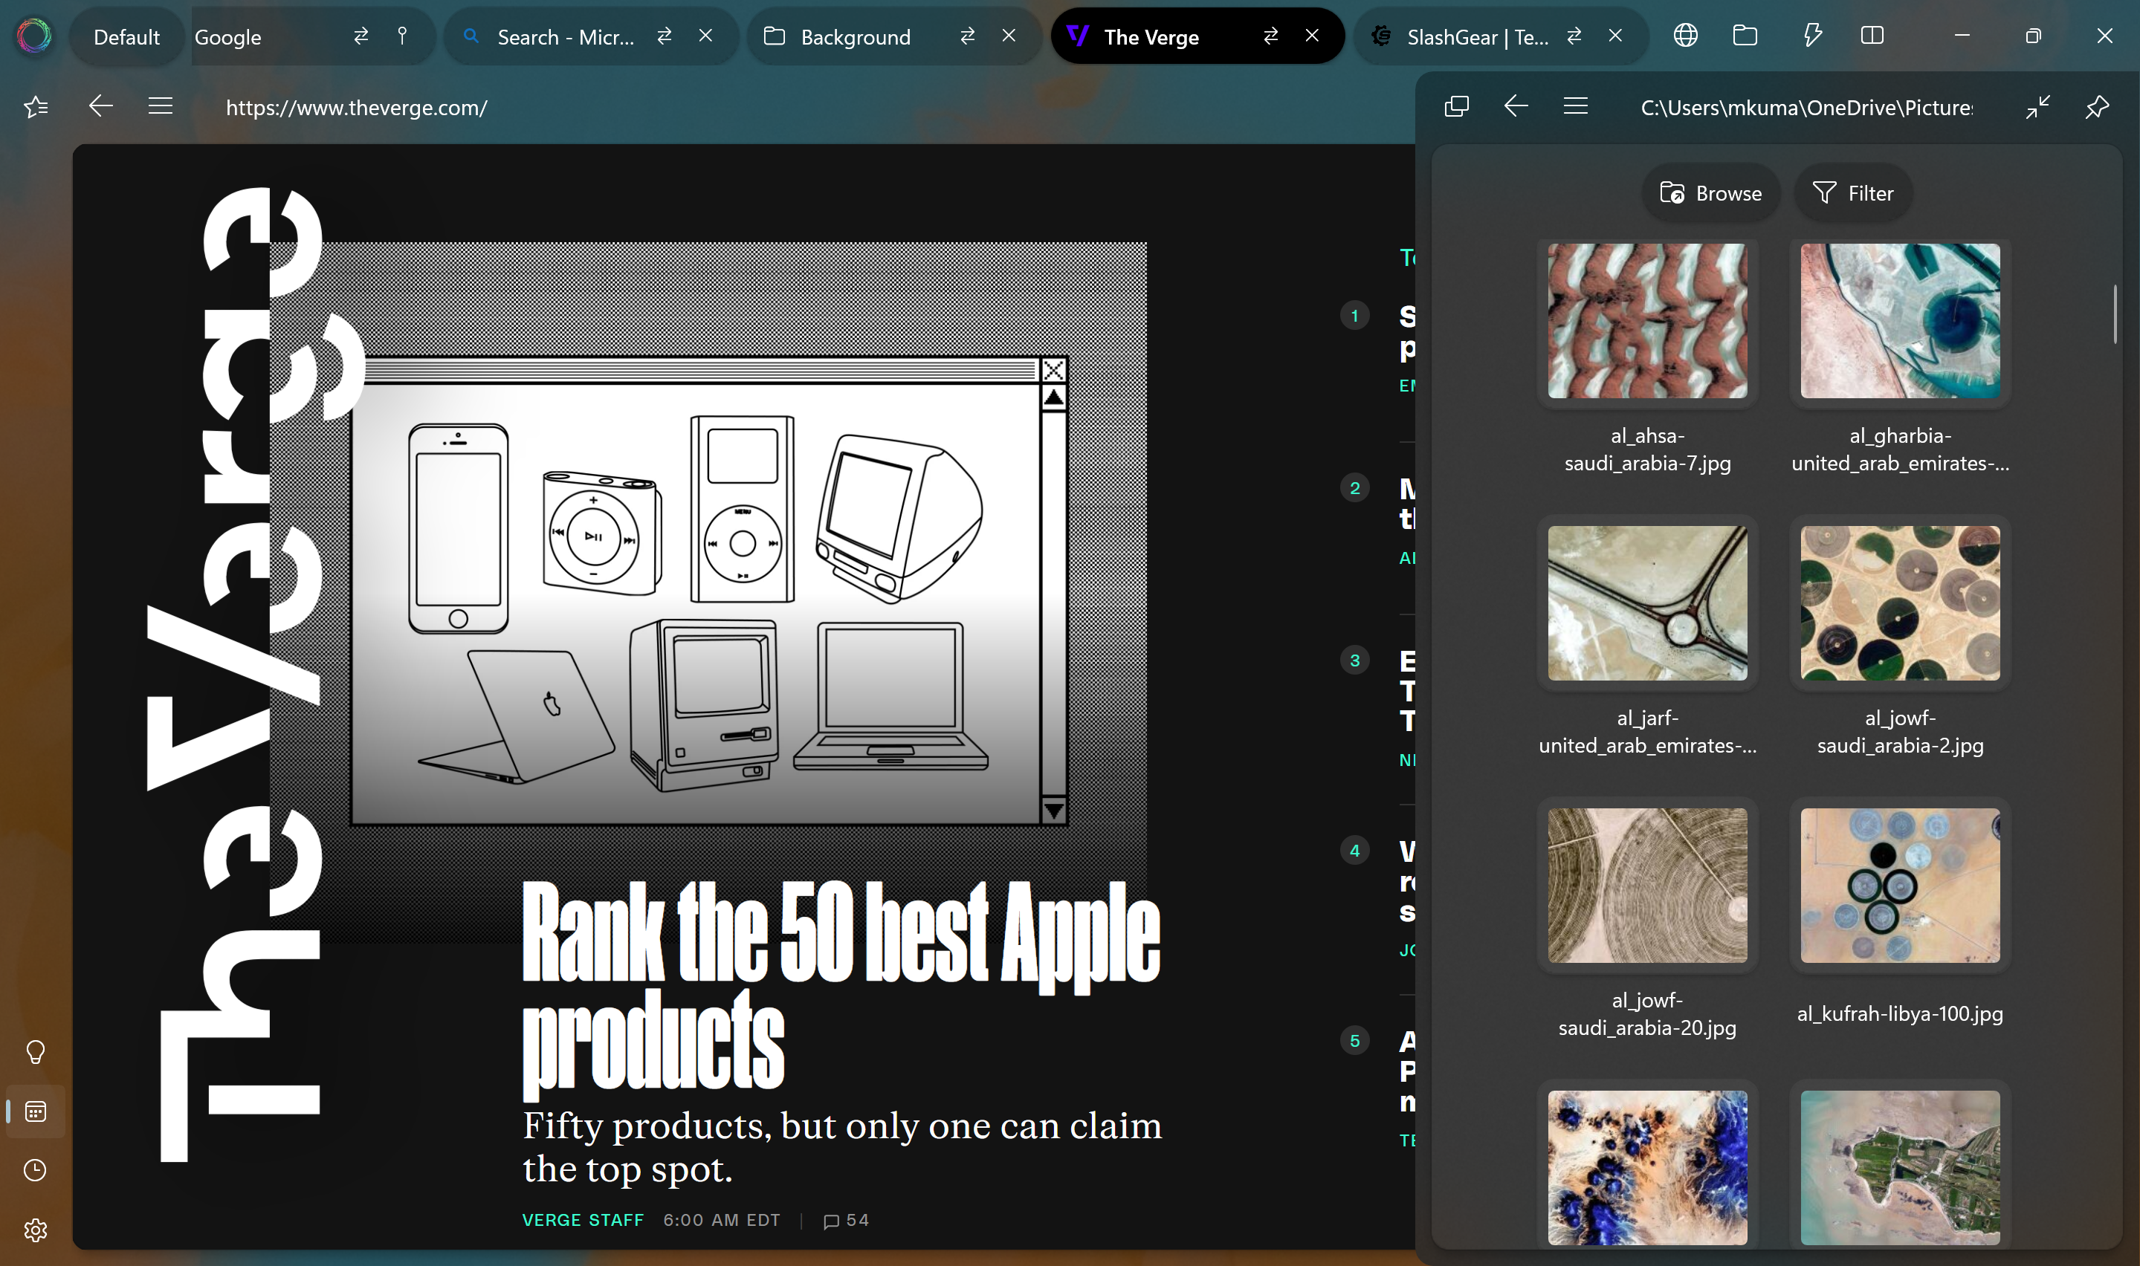This screenshot has height=1266, width=2140.
Task: Switch to the Default workspace tab
Action: [126, 36]
